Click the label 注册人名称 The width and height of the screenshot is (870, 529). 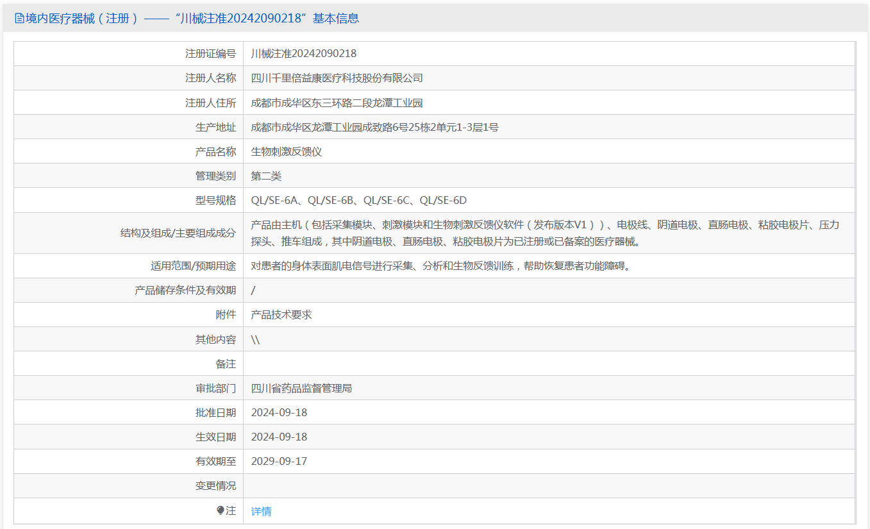pos(210,78)
